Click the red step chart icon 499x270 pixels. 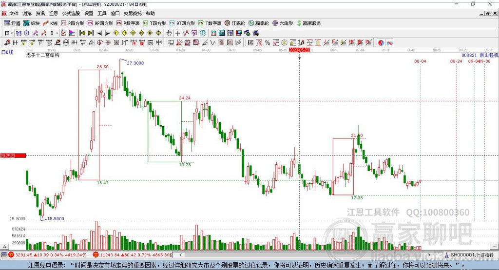tap(43, 33)
